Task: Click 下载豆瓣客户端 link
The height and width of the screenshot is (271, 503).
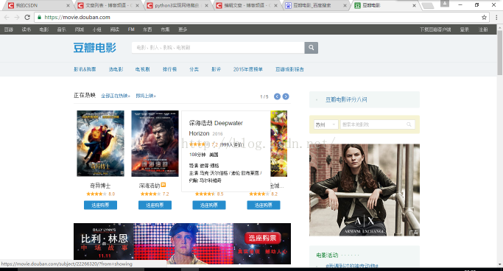Action: pos(435,29)
